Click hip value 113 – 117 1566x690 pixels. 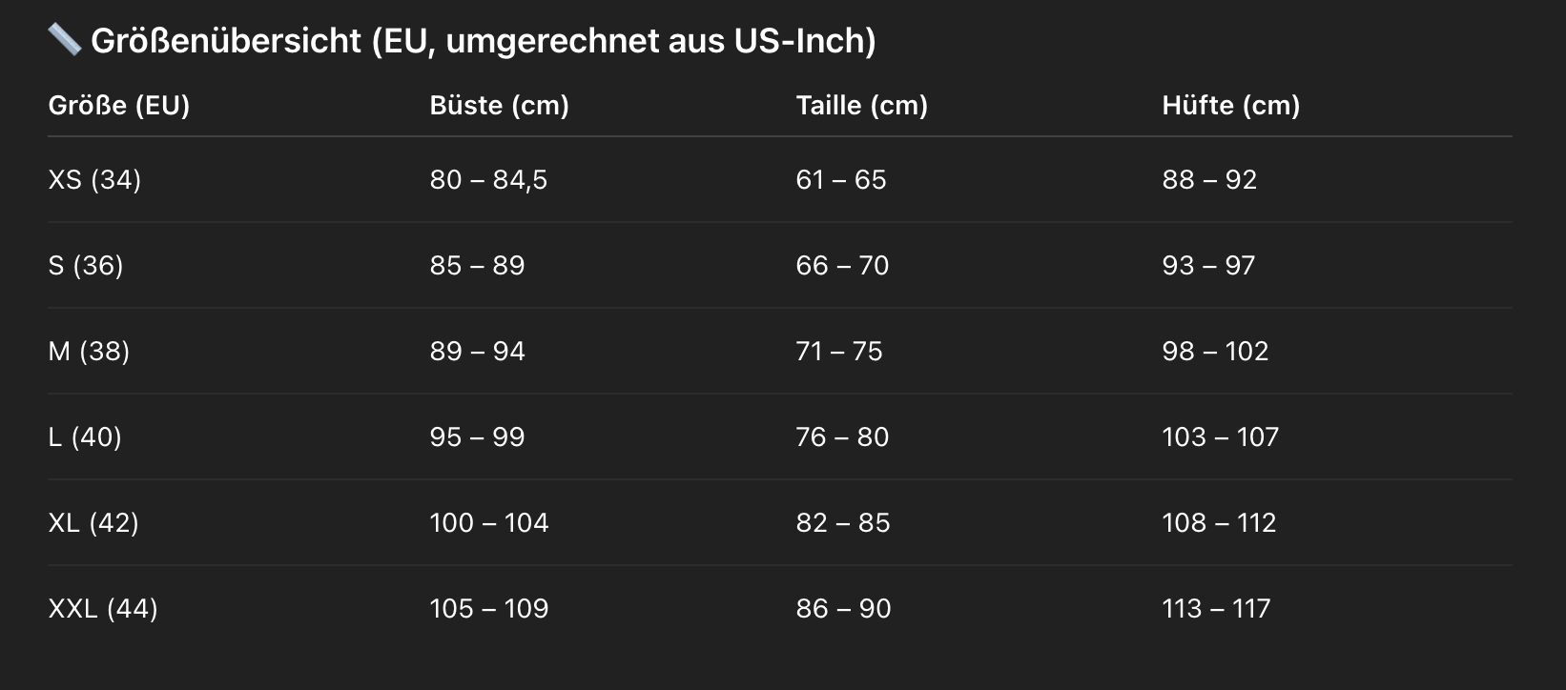1216,608
